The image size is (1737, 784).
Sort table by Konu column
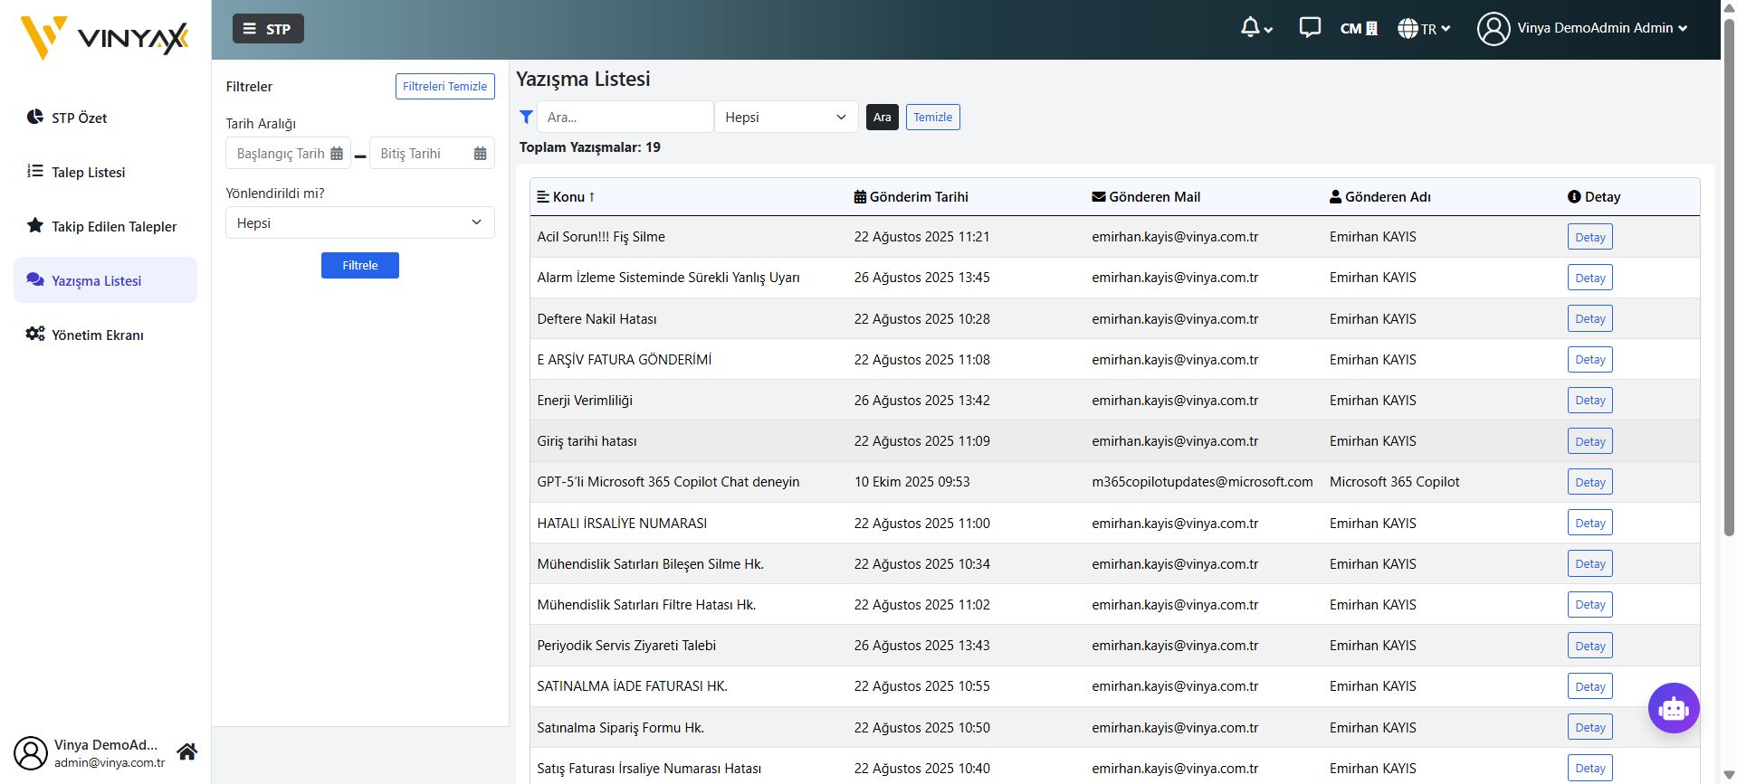pyautogui.click(x=567, y=197)
